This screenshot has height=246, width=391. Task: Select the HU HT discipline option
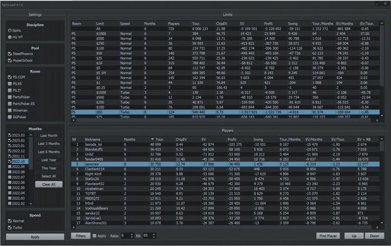[9, 37]
